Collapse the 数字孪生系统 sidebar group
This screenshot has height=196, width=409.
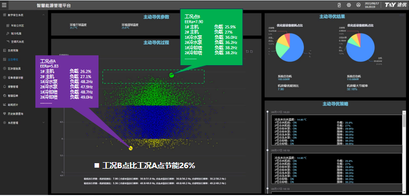tap(43, 15)
